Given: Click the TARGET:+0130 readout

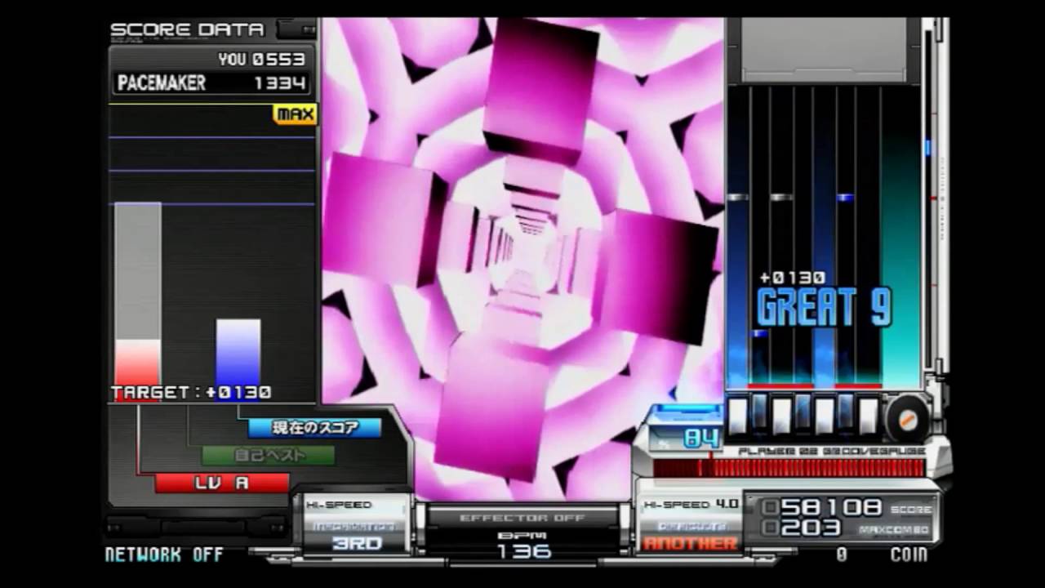Looking at the screenshot, I should pos(191,393).
